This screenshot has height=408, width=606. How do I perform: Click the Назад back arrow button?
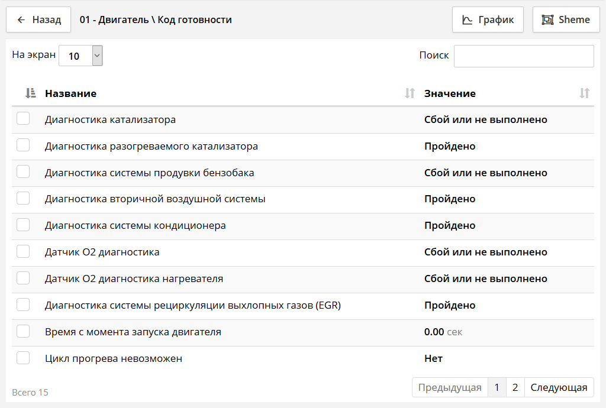(x=38, y=20)
